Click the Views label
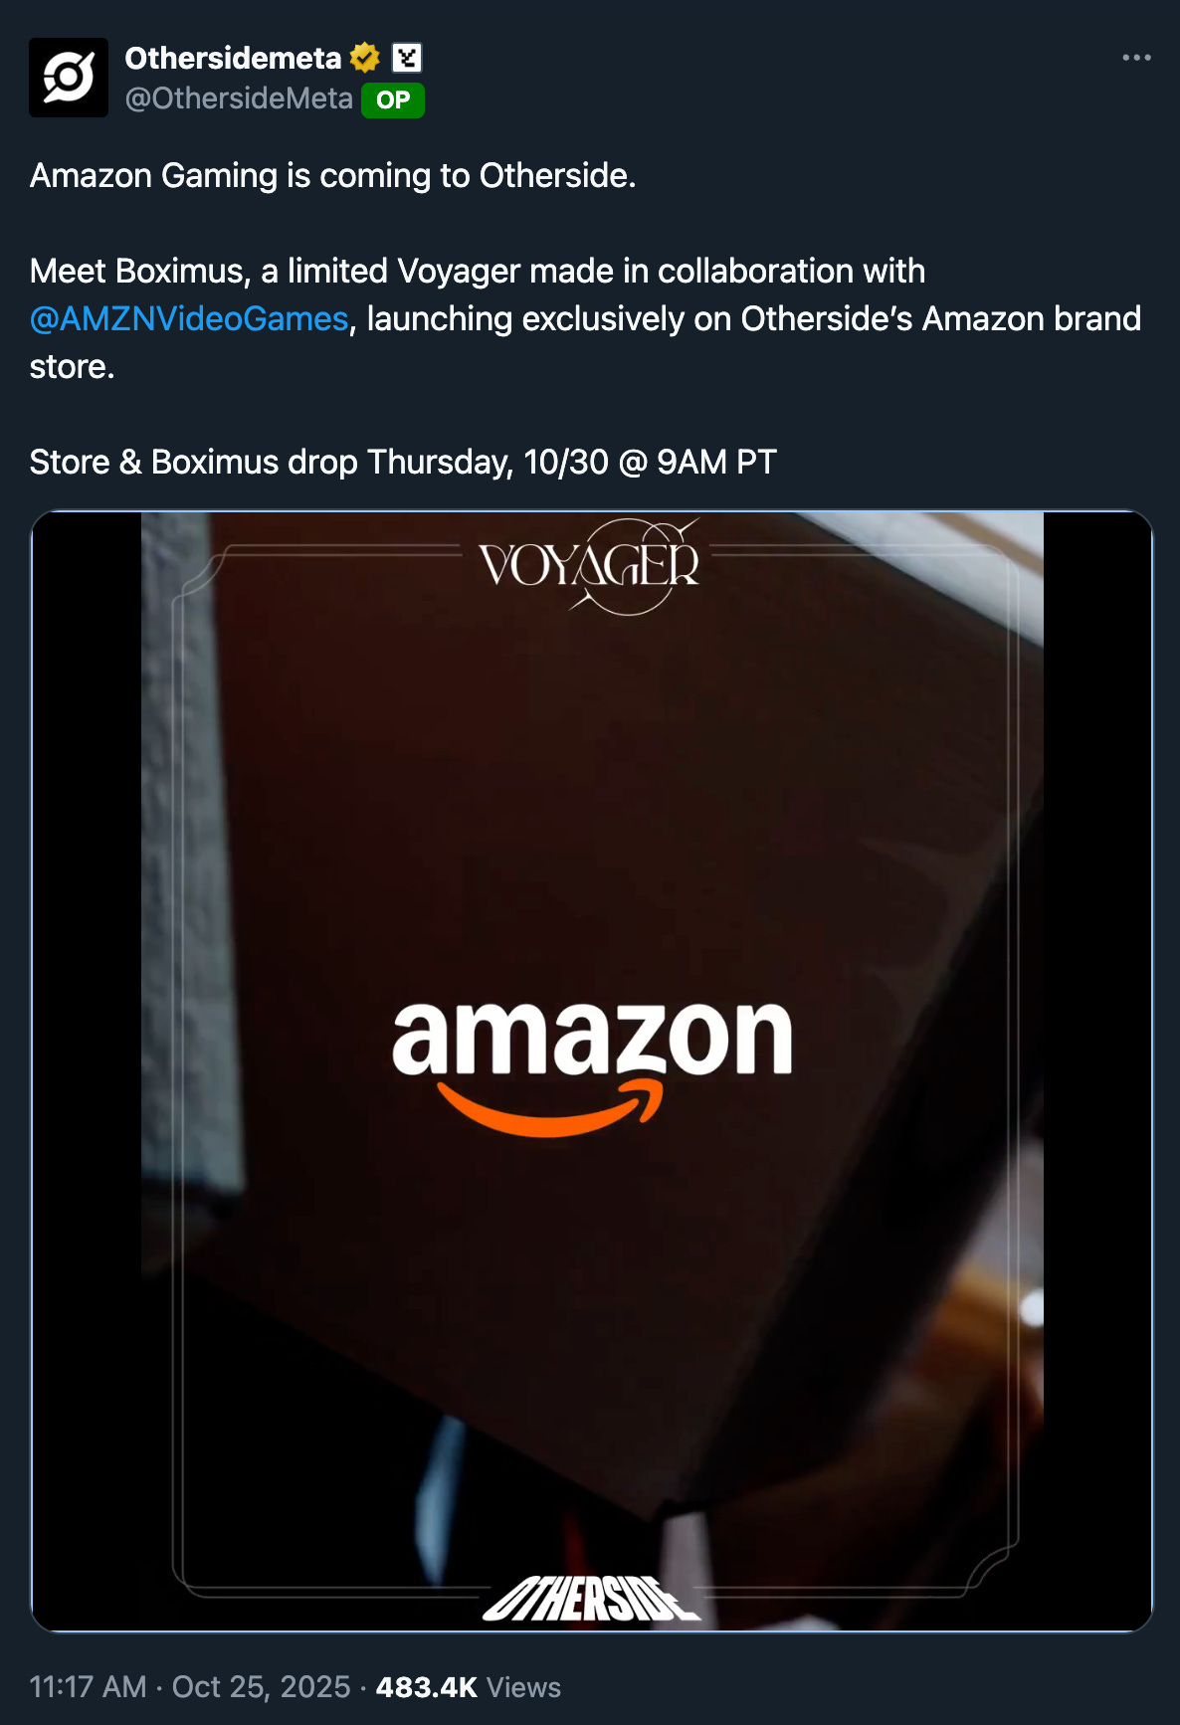This screenshot has height=1725, width=1180. [524, 1687]
